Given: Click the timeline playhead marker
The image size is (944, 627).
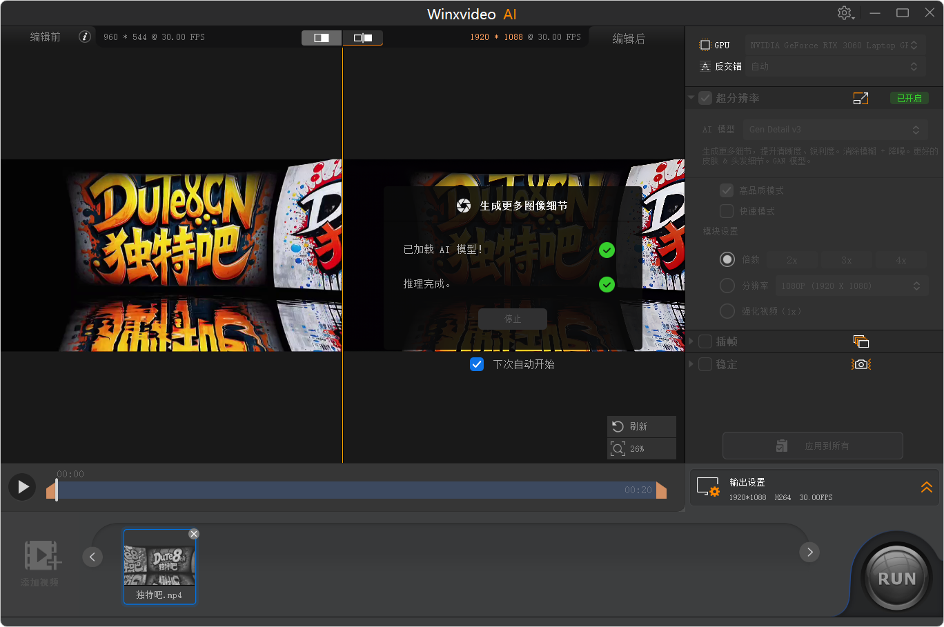Looking at the screenshot, I should (x=57, y=488).
